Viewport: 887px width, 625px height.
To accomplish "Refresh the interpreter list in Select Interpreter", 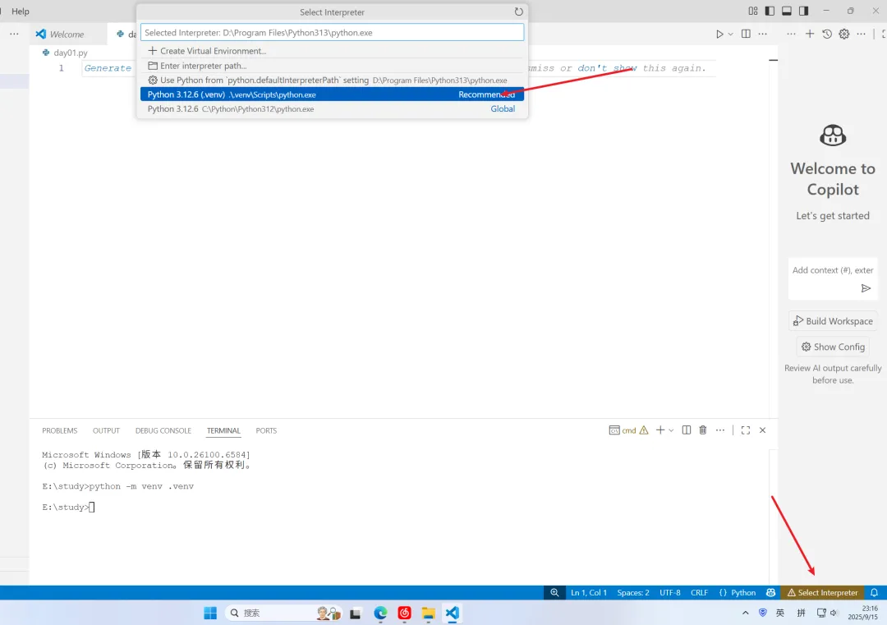I will (x=518, y=11).
